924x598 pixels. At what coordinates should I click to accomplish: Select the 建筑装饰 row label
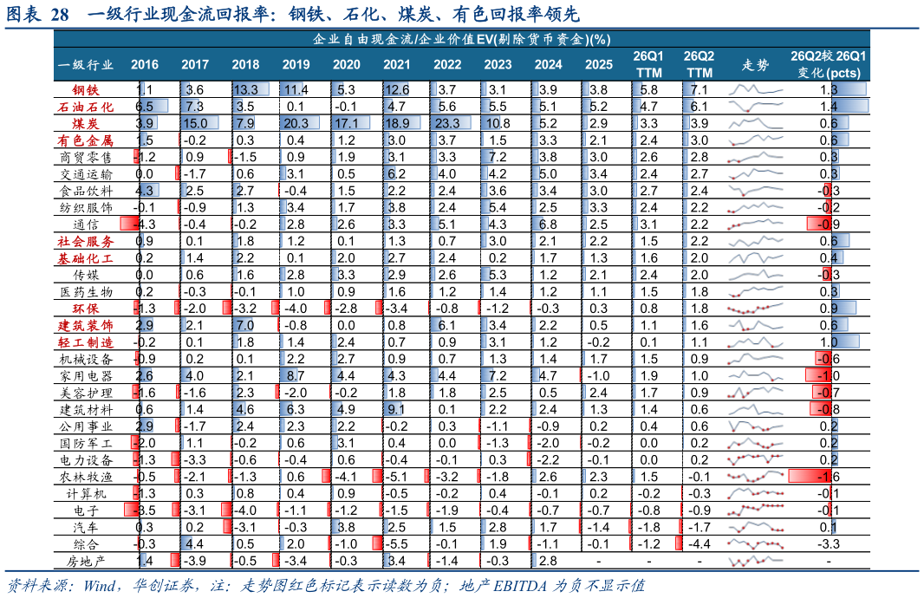[86, 326]
